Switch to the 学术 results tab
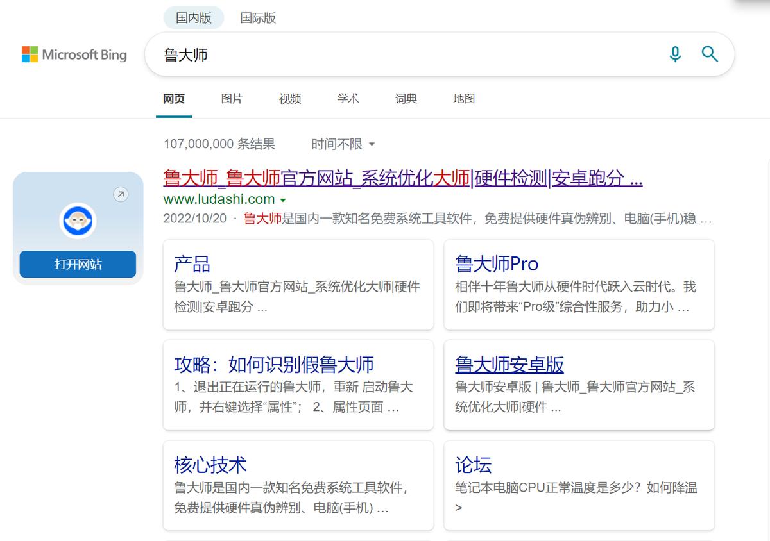The height and width of the screenshot is (541, 770). pos(348,99)
